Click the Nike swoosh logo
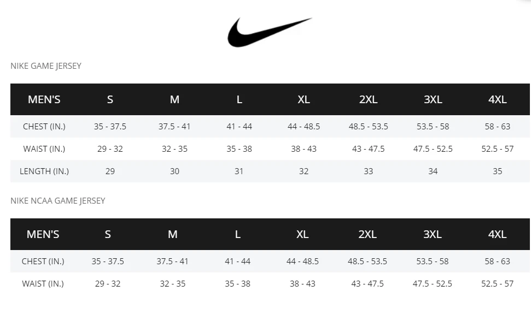 [x=268, y=32]
